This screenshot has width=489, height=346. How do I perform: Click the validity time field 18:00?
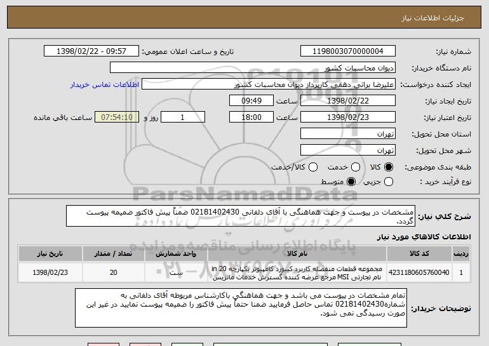[x=251, y=117]
